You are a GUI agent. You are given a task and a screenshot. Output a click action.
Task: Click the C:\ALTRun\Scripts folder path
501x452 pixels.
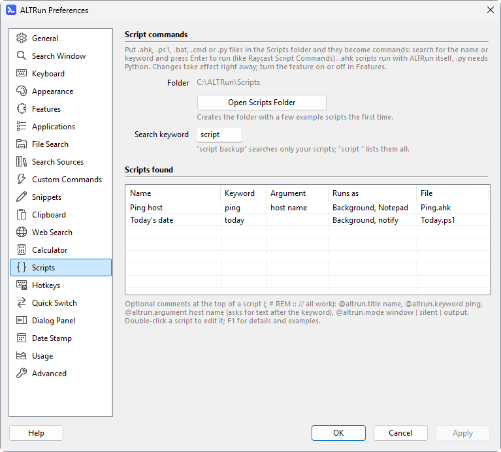[228, 82]
